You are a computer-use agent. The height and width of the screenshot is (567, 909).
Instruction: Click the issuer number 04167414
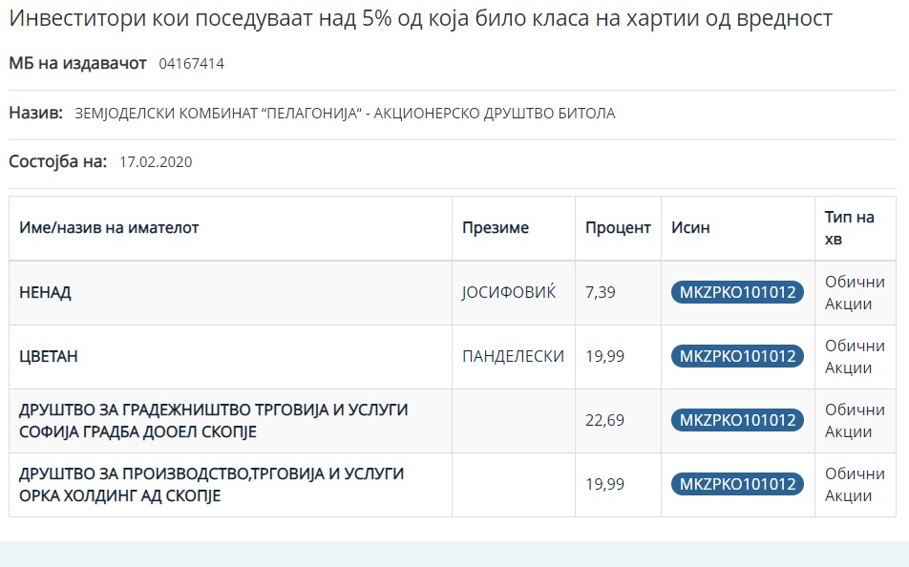pyautogui.click(x=191, y=64)
